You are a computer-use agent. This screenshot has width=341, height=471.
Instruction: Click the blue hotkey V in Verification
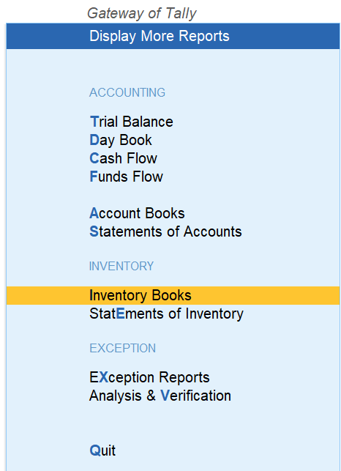click(165, 396)
